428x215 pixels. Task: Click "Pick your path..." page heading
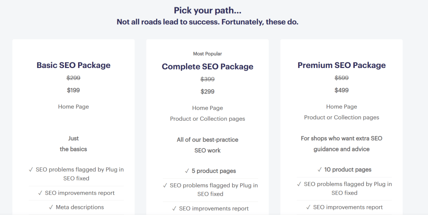point(208,10)
